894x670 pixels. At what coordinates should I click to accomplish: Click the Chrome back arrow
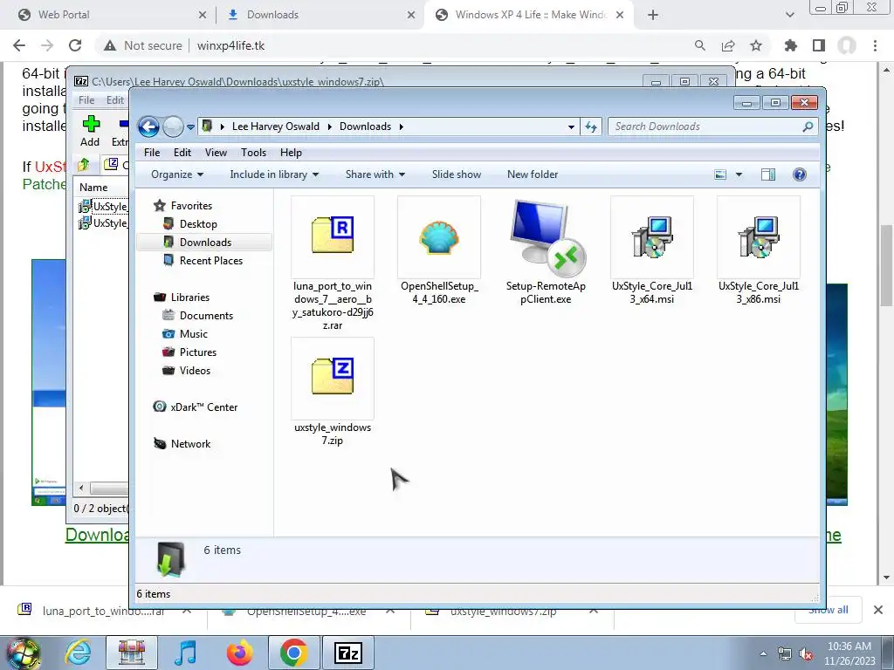coord(19,45)
